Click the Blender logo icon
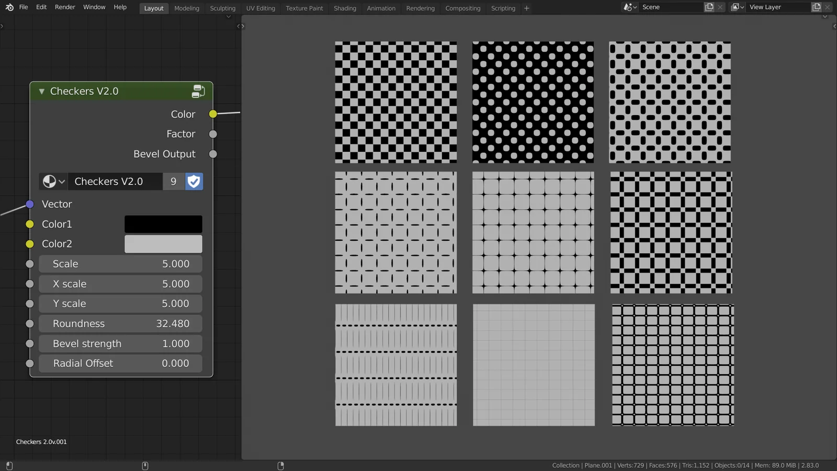 point(9,7)
